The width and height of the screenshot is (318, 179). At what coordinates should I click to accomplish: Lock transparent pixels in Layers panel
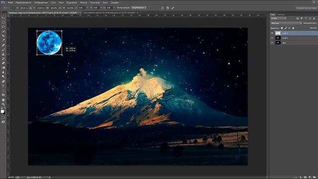[x=282, y=28]
